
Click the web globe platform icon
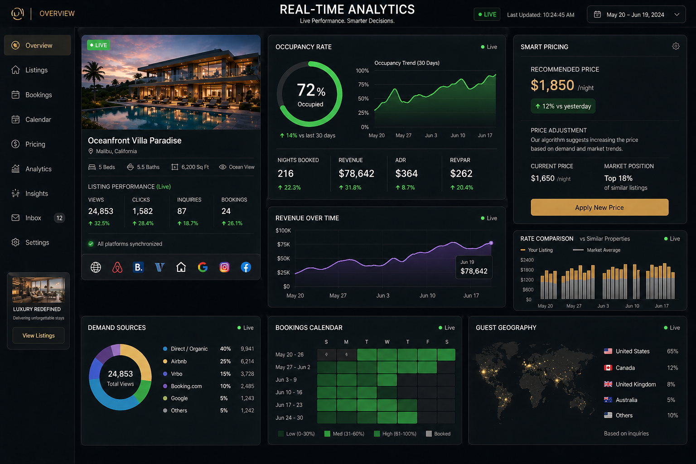(96, 267)
